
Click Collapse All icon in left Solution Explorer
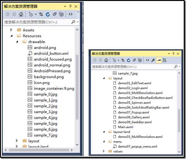coord(55,14)
